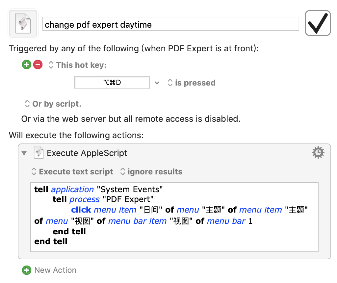Place cursor on the last "end tell" line
Image resolution: width=337 pixels, height=283 pixels.
pyautogui.click(x=51, y=242)
